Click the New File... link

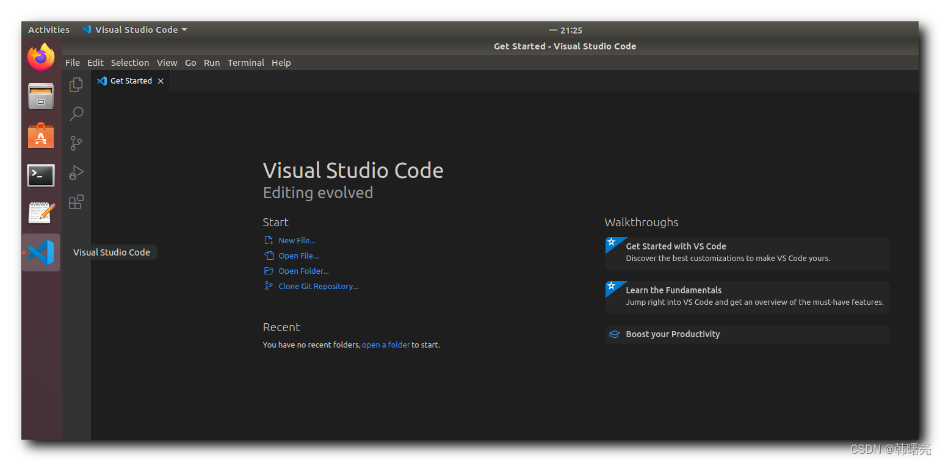(x=297, y=241)
